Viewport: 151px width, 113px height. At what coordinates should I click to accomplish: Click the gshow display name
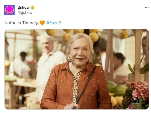coord(24,7)
